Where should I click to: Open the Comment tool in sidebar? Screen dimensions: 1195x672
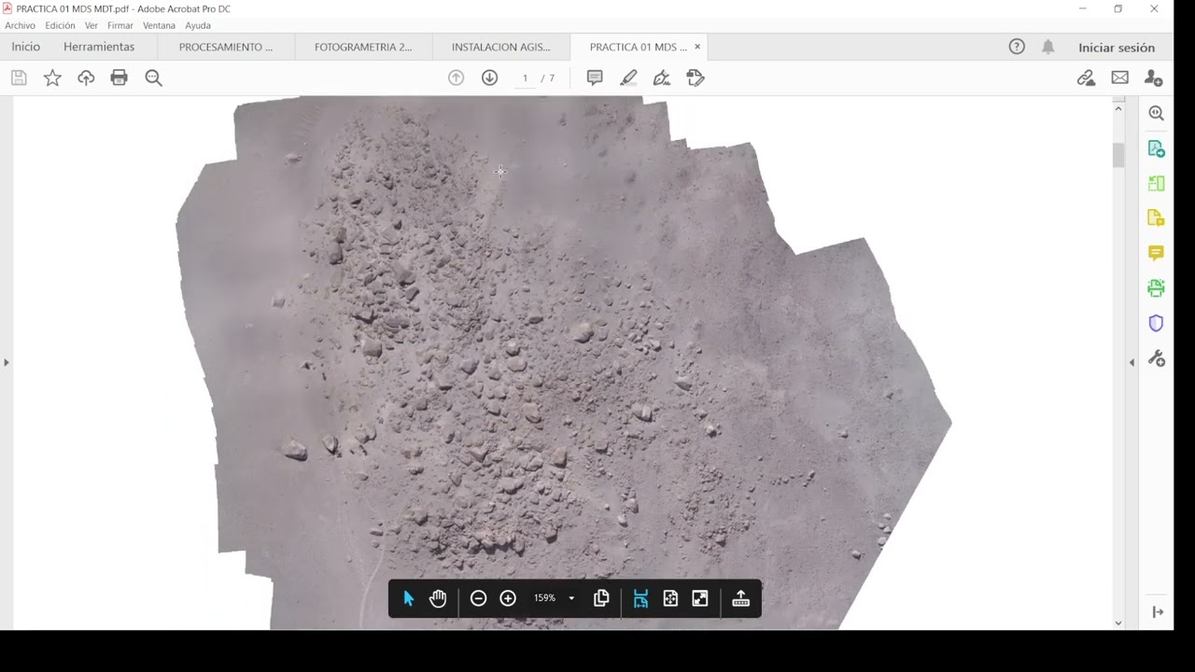1156,254
